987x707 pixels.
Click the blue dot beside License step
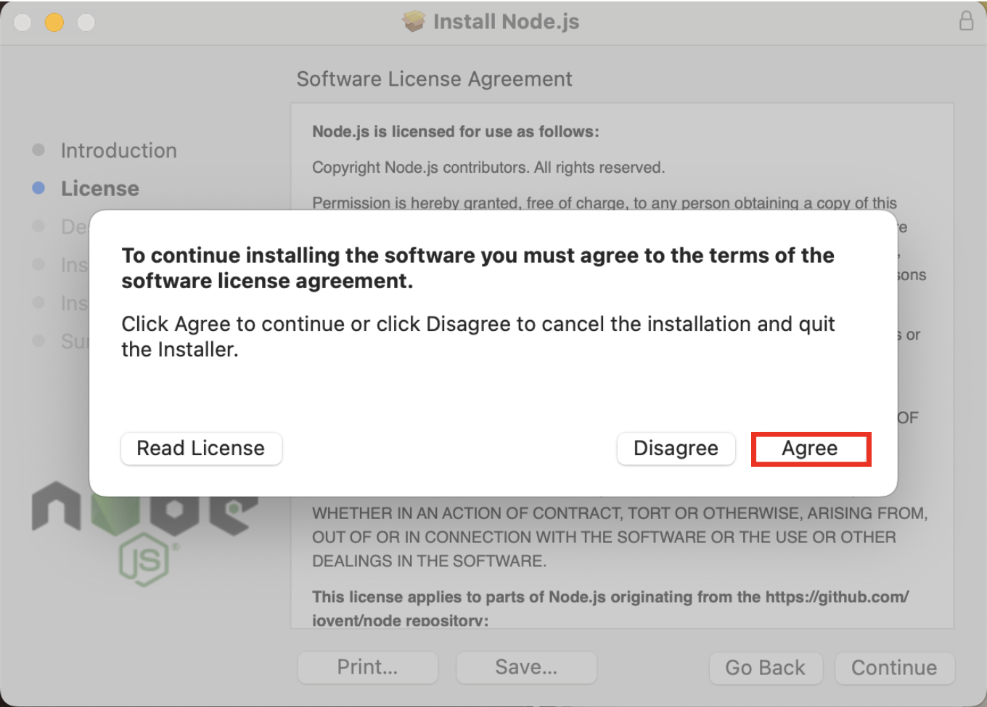pyautogui.click(x=38, y=187)
